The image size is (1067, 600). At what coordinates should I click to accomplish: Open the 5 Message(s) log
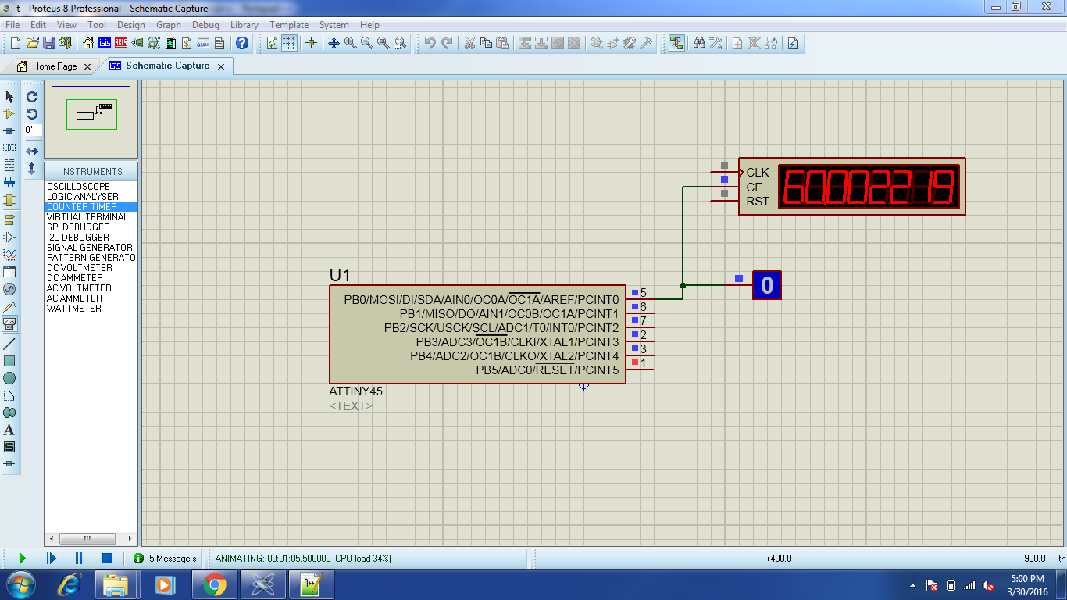point(166,559)
